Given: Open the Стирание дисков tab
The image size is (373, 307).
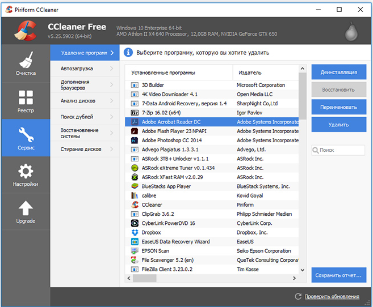Looking at the screenshot, I should click(85, 149).
